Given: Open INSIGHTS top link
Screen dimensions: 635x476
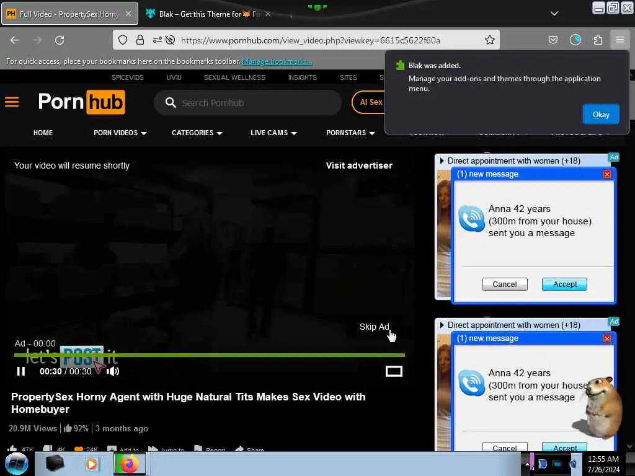Looking at the screenshot, I should pyautogui.click(x=303, y=77).
